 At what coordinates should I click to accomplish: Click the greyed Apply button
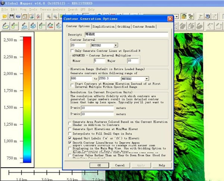141,165
